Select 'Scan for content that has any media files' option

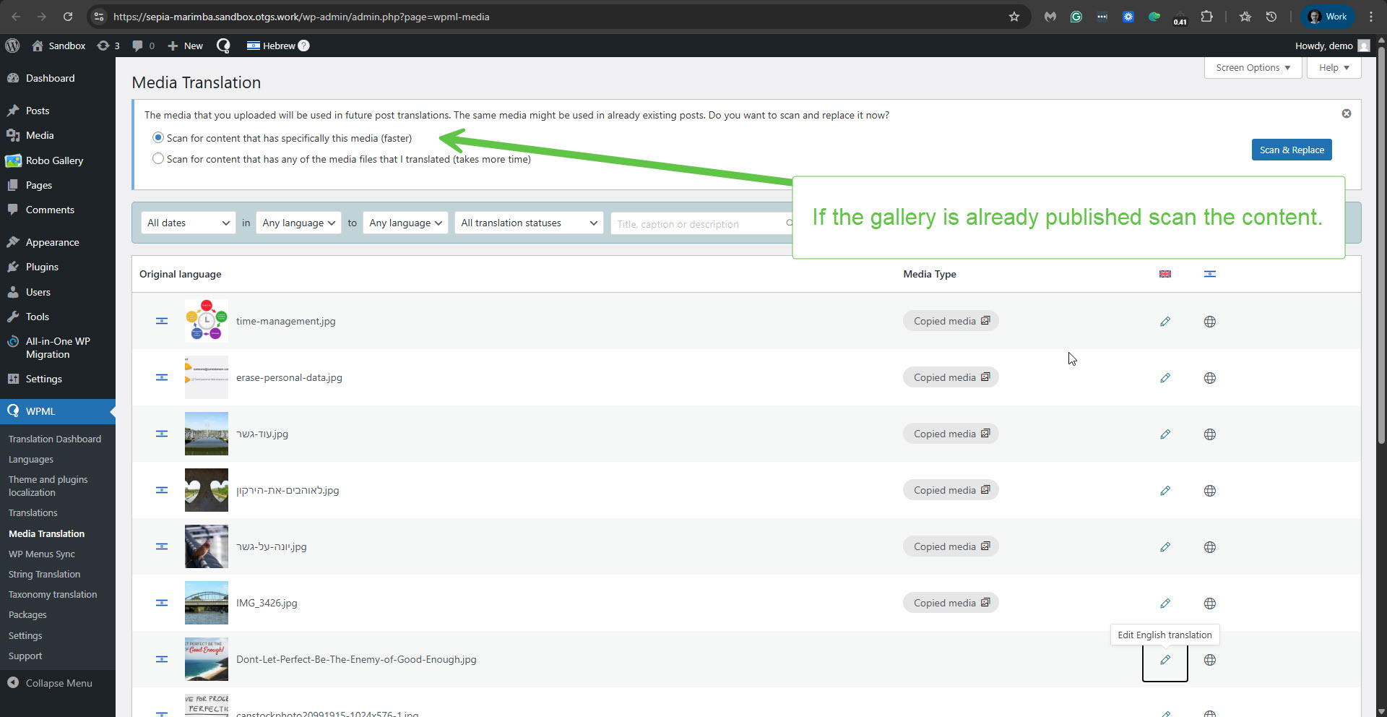point(158,159)
